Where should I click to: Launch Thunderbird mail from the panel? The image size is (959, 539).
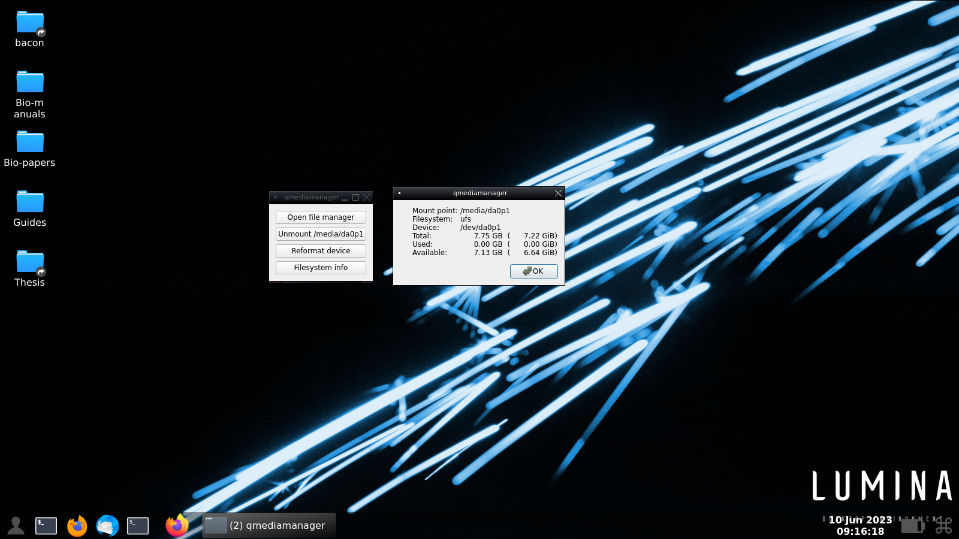click(107, 526)
